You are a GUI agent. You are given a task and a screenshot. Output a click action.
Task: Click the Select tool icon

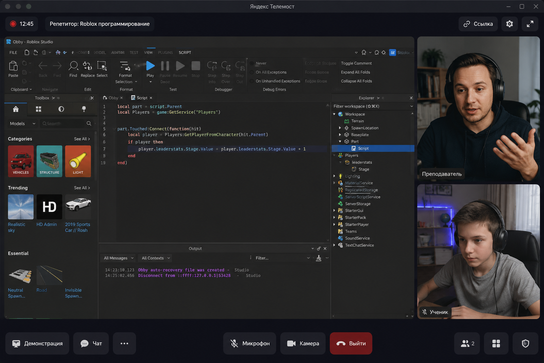[102, 66]
